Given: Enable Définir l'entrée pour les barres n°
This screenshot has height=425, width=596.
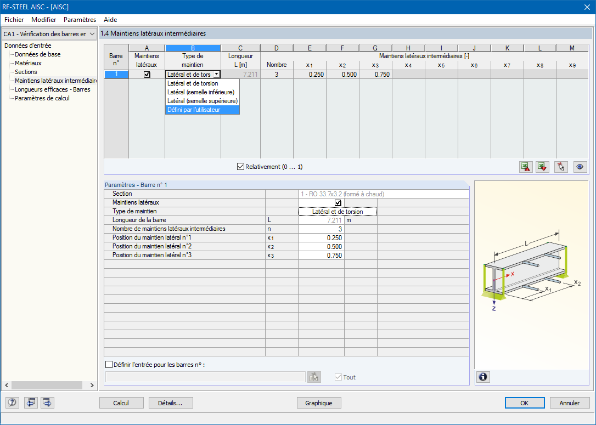Looking at the screenshot, I should coord(109,365).
